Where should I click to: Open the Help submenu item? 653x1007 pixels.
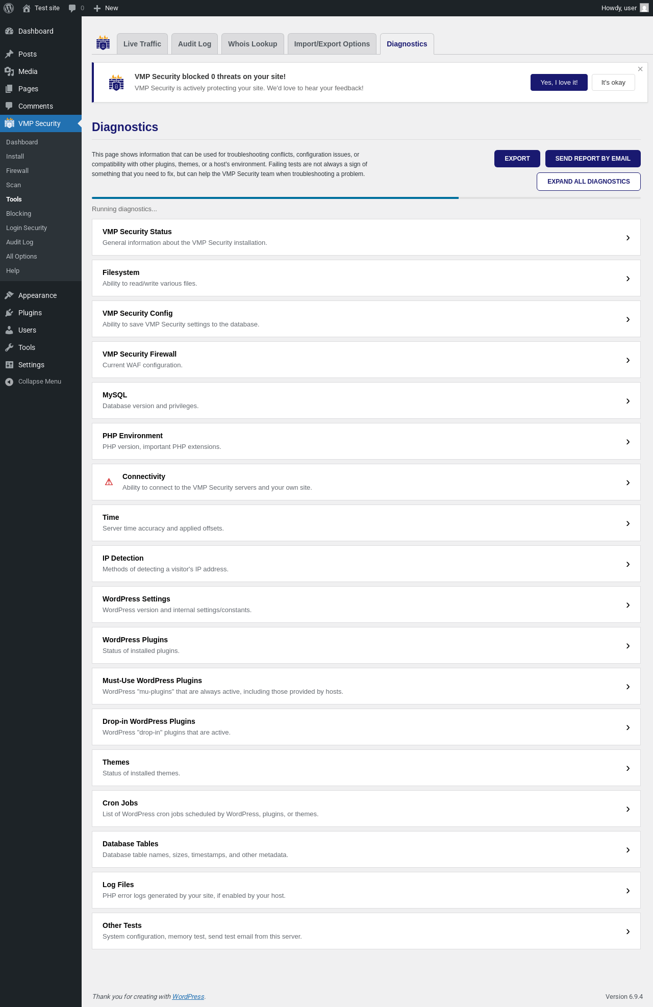13,271
